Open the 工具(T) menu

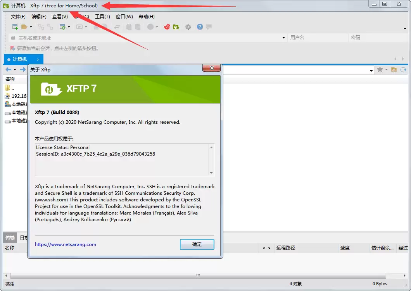[x=102, y=17]
